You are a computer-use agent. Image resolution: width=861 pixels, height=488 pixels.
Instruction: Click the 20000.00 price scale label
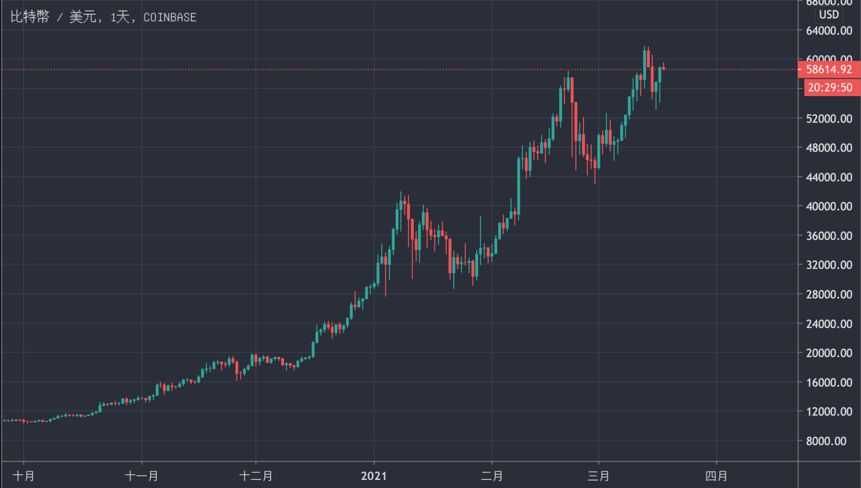click(829, 353)
